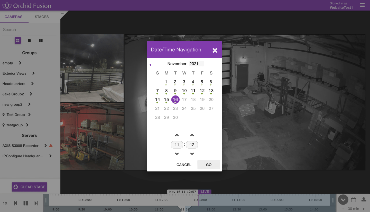
Task: Click the left timeline range handle
Action: pyautogui.click(x=46, y=200)
